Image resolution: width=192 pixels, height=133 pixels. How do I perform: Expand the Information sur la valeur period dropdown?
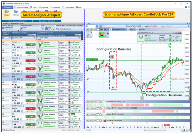point(35,38)
